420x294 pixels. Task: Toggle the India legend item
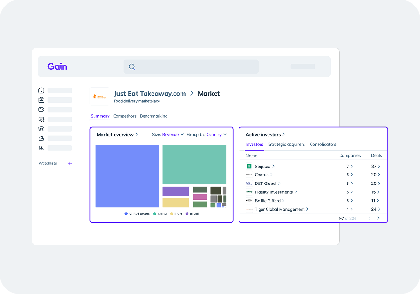176,213
